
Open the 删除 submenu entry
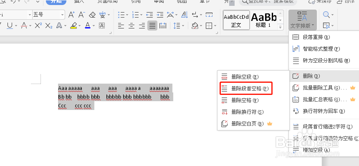coord(324,76)
